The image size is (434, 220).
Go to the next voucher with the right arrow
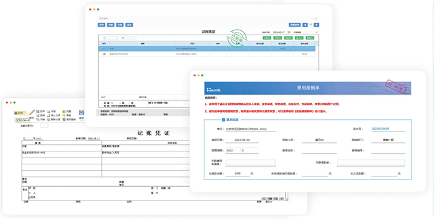(316, 25)
